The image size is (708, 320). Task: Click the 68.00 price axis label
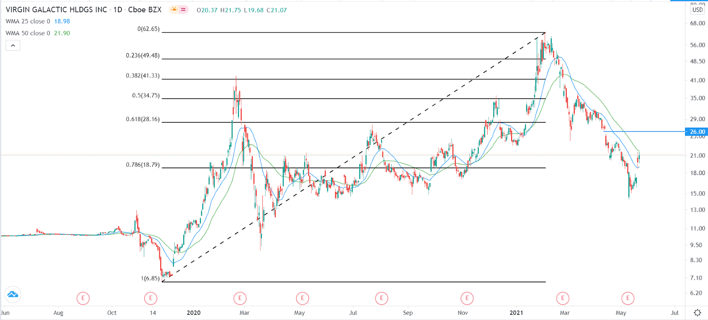pos(697,23)
